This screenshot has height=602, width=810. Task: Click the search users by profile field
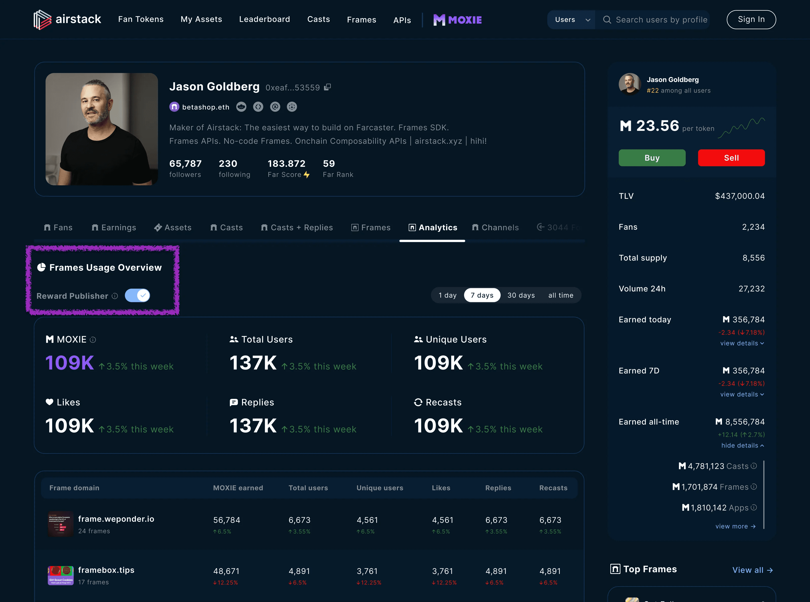pos(661,20)
